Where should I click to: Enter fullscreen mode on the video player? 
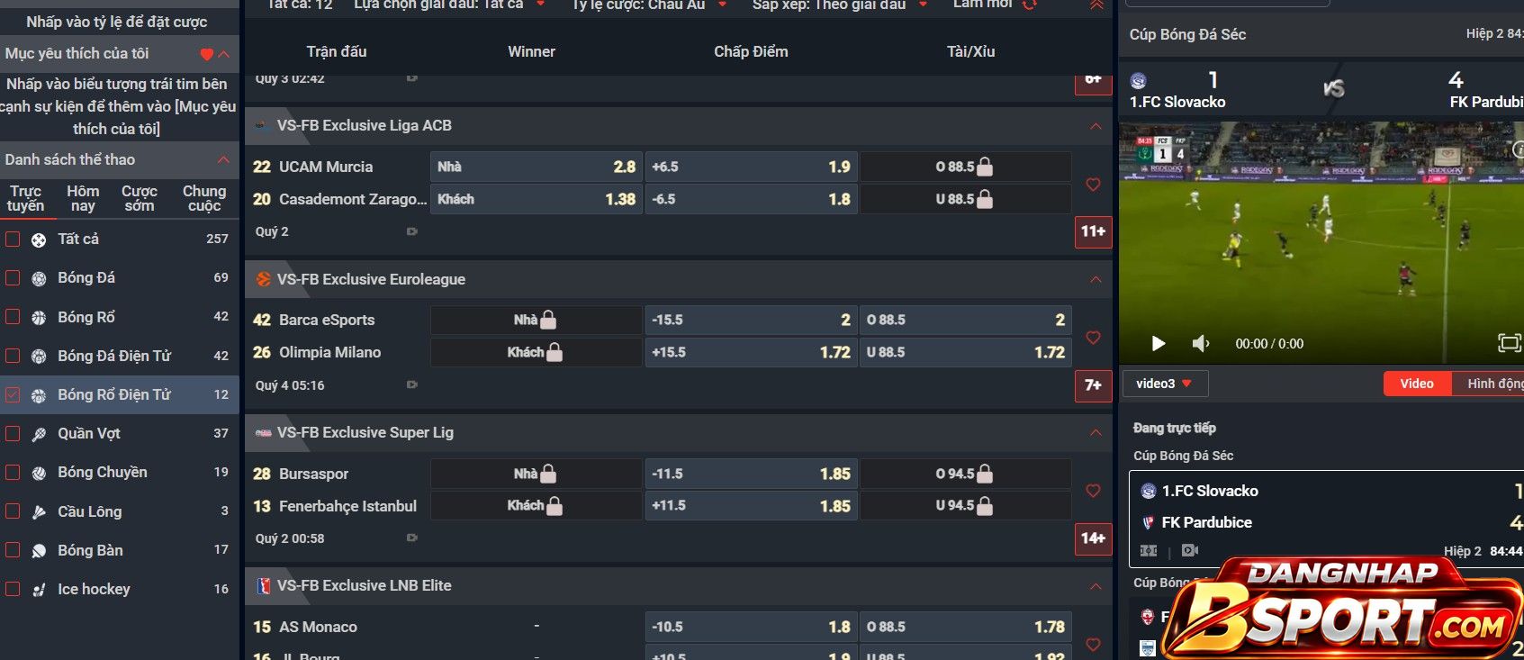(1509, 343)
